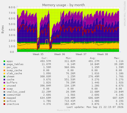The image size is (127, 113).
Task: Click the inactive dark red swatch
Action: click(4, 104)
